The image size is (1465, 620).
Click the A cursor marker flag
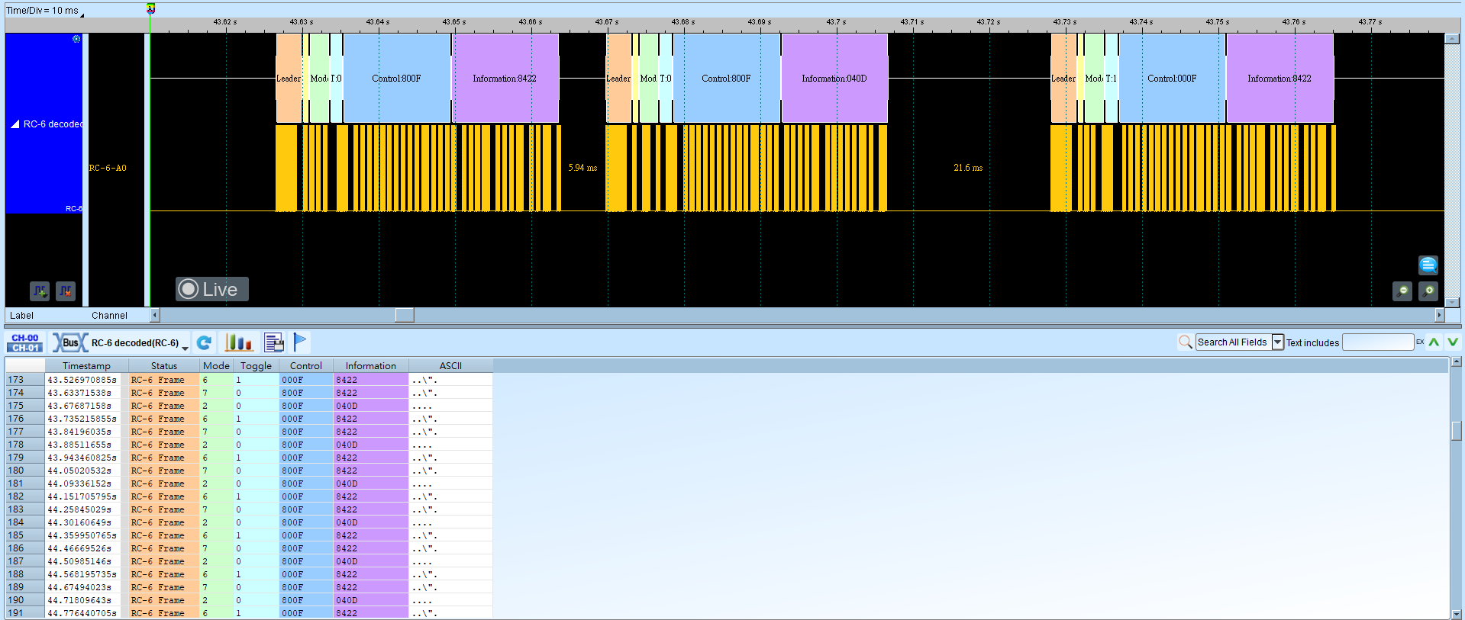(150, 8)
